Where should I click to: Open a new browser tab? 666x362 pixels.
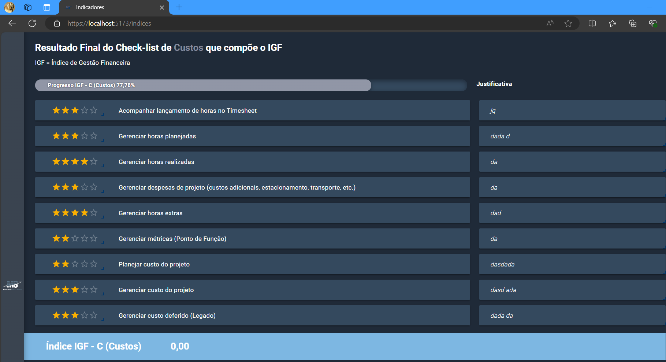pyautogui.click(x=179, y=7)
